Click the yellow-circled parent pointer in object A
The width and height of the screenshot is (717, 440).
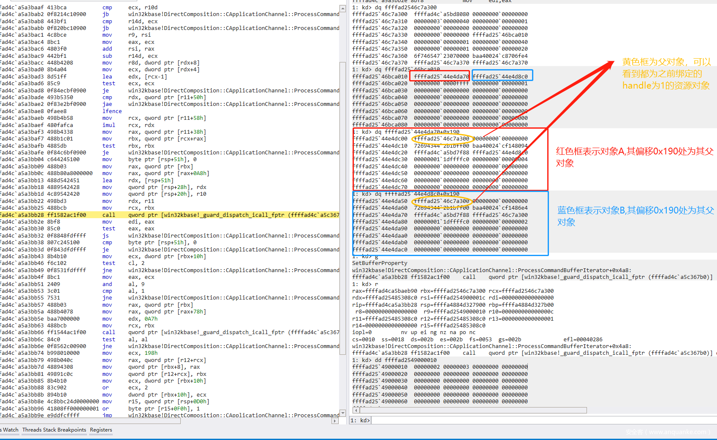pos(441,138)
